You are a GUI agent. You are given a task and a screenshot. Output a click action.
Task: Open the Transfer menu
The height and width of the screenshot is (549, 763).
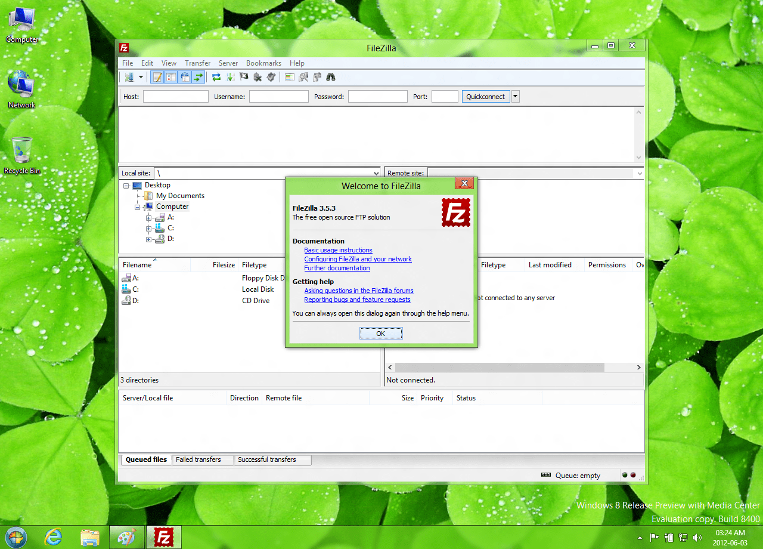coord(197,63)
